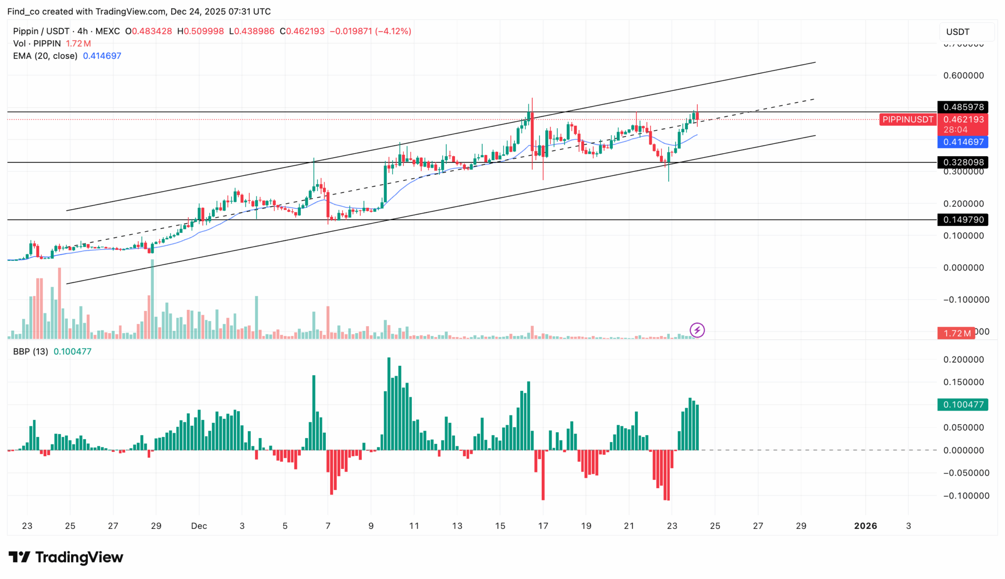Click the 0.485978 price level label
1005x579 pixels.
(963, 107)
